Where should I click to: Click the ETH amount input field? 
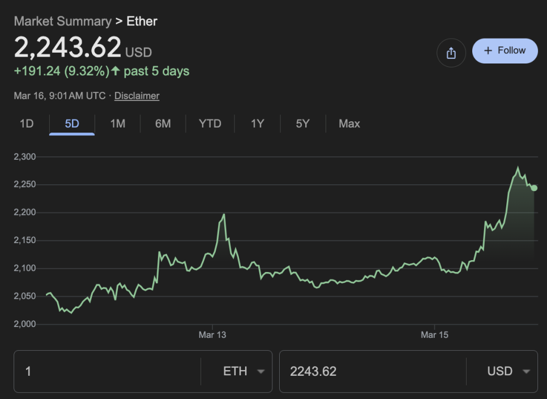pyautogui.click(x=108, y=371)
